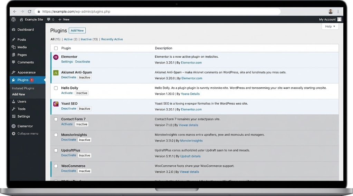Viewport: 353px width, 196px height.
Task: Click the plus icon next to New
Action: coord(60,20)
